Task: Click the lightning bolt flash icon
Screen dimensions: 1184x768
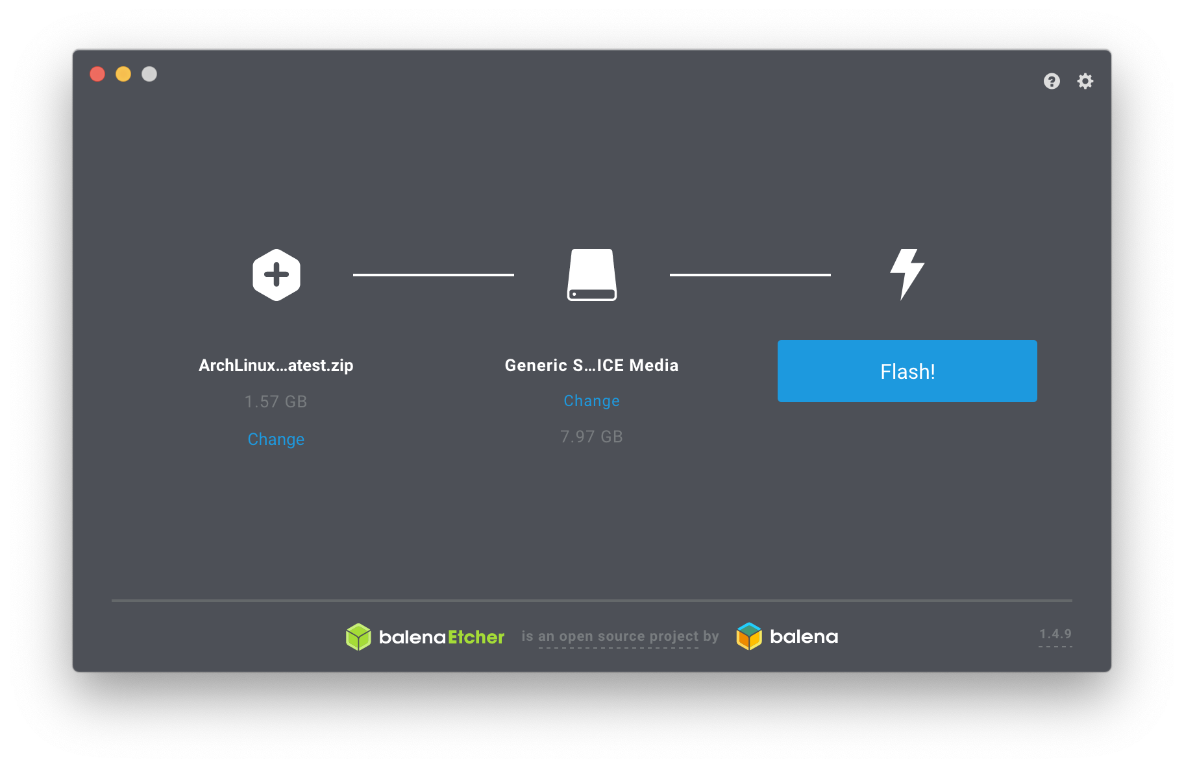Action: pyautogui.click(x=907, y=274)
